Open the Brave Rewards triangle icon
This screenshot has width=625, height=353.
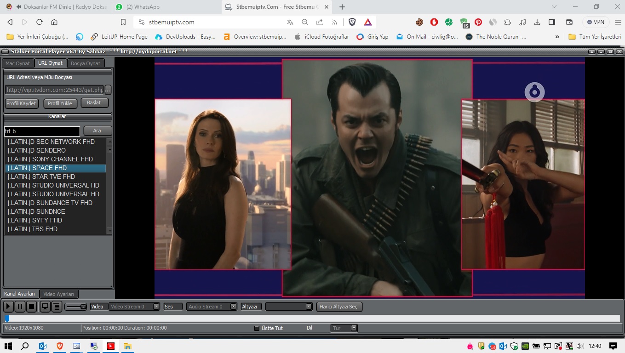point(368,22)
